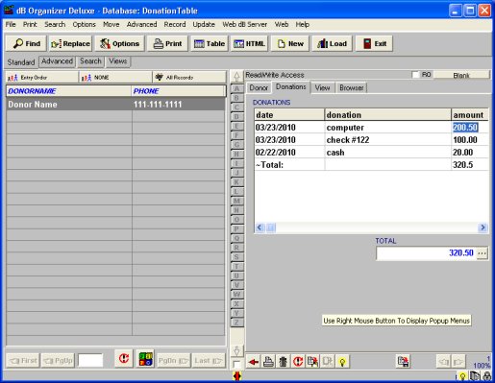The width and height of the screenshot is (495, 383).
Task: Switch to the Donor tab
Action: pos(259,87)
